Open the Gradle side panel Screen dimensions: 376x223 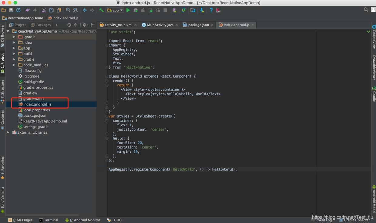[374, 94]
